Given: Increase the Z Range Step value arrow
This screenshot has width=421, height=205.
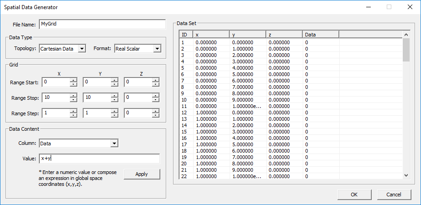Looking at the screenshot, I should (156, 111).
